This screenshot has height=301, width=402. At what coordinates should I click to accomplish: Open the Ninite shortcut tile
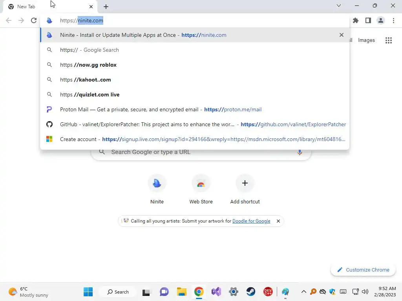pos(157,190)
